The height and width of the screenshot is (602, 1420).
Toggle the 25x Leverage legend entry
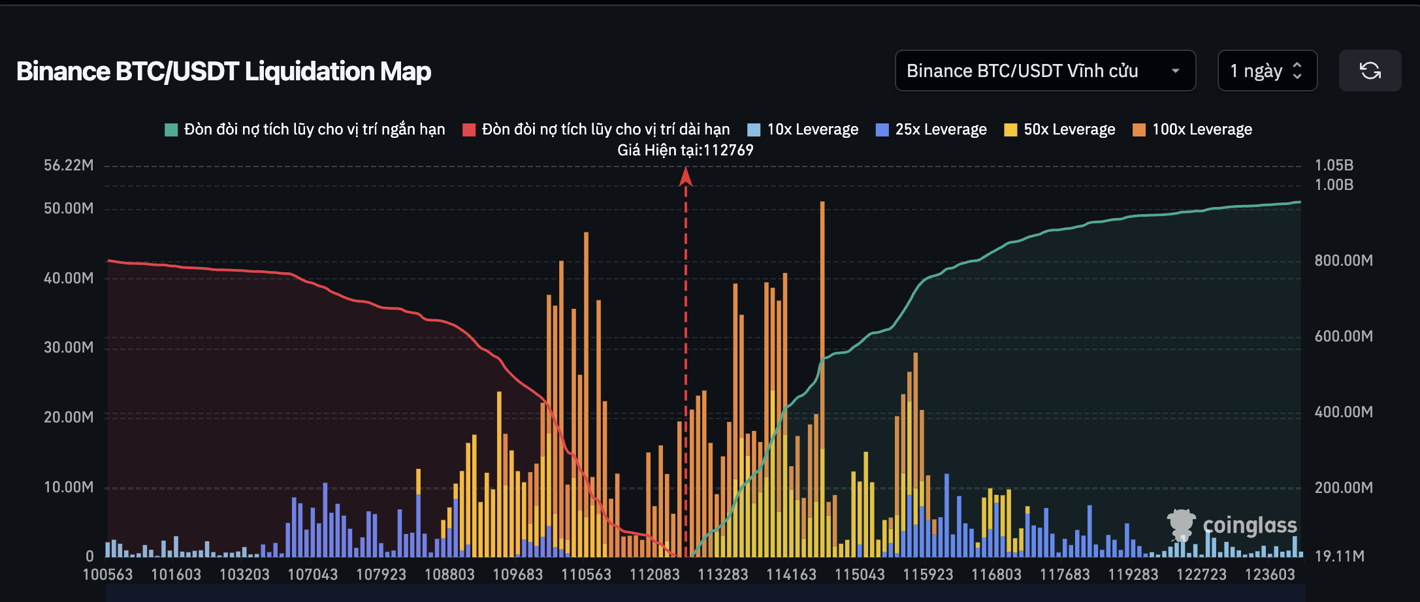click(931, 129)
